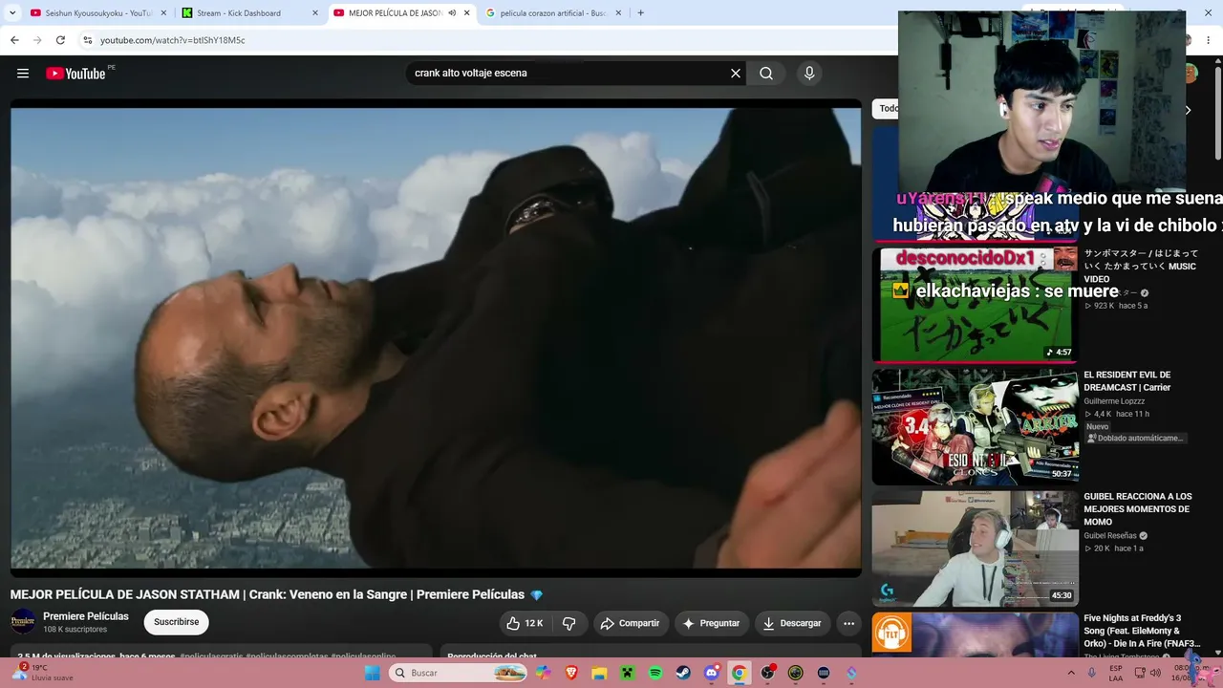Open the EL RESIDENT EVIL DE DREAMCAST title
Viewport: 1223px width, 688px height.
(1127, 381)
